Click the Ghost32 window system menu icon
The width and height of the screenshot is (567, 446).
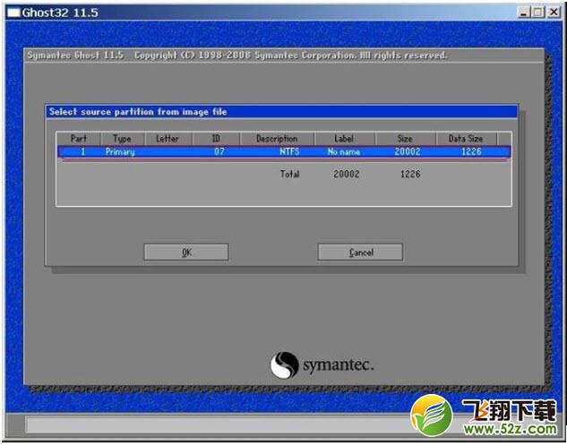[x=13, y=13]
